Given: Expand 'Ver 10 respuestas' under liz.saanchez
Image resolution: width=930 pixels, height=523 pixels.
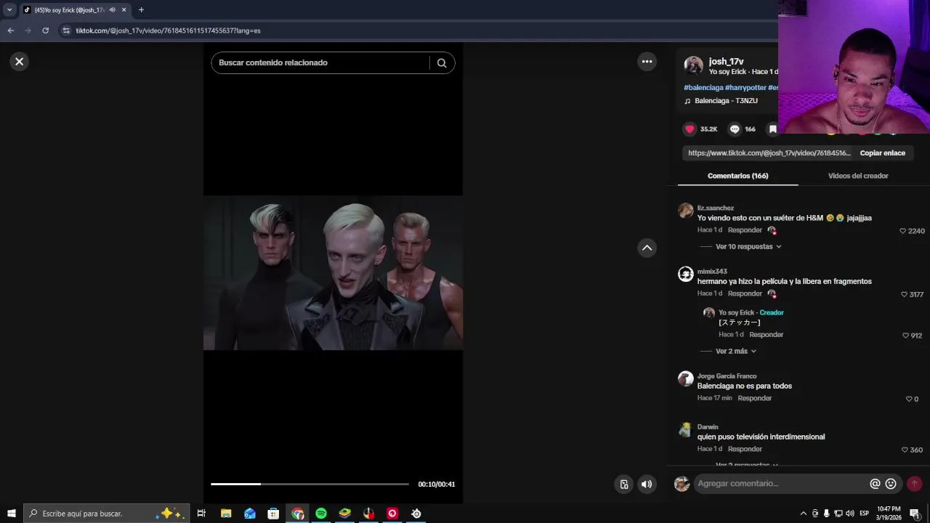Looking at the screenshot, I should click(748, 247).
